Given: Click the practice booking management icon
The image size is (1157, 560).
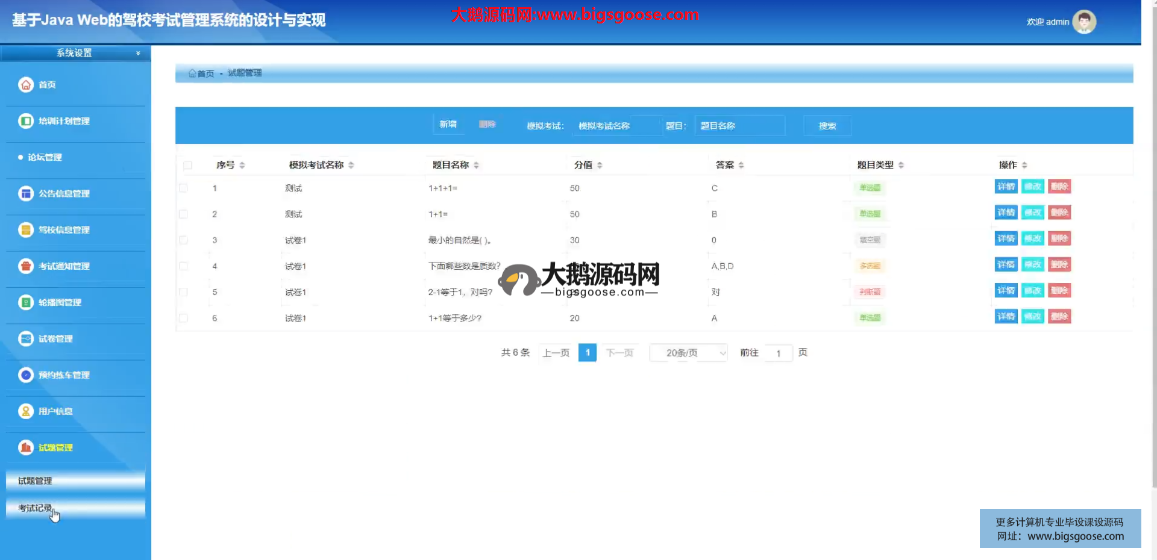Looking at the screenshot, I should [26, 375].
